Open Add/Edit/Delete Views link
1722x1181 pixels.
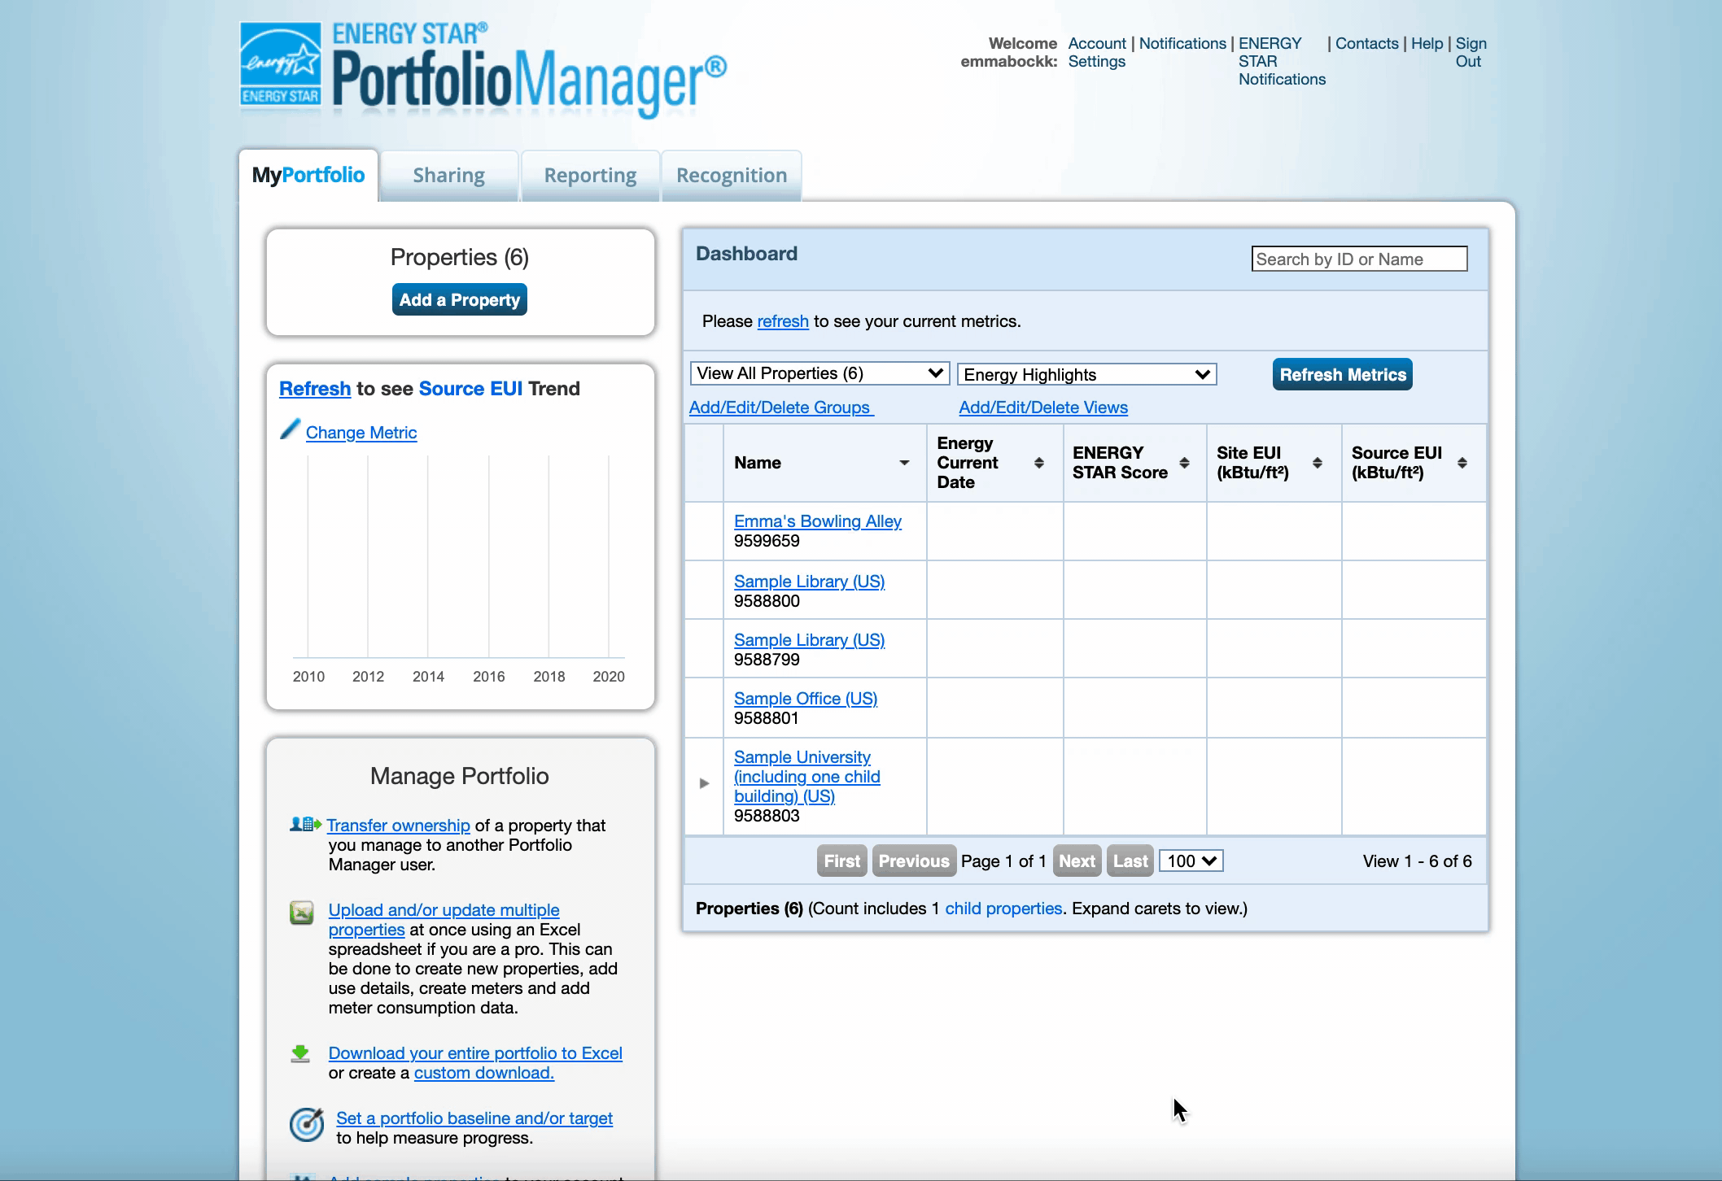(x=1043, y=407)
